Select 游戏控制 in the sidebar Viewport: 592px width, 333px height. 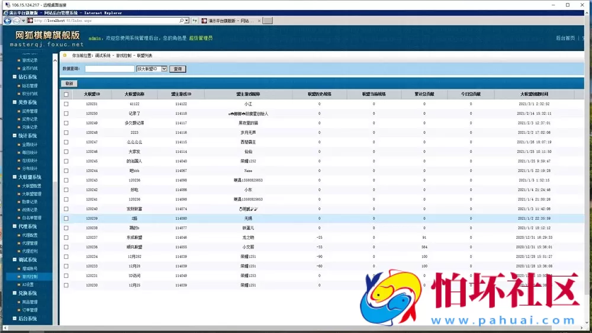coord(30,277)
